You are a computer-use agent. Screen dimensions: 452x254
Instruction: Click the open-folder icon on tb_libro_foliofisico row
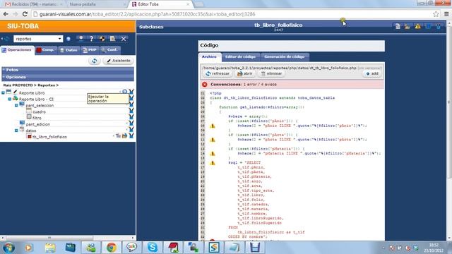[x=124, y=135]
